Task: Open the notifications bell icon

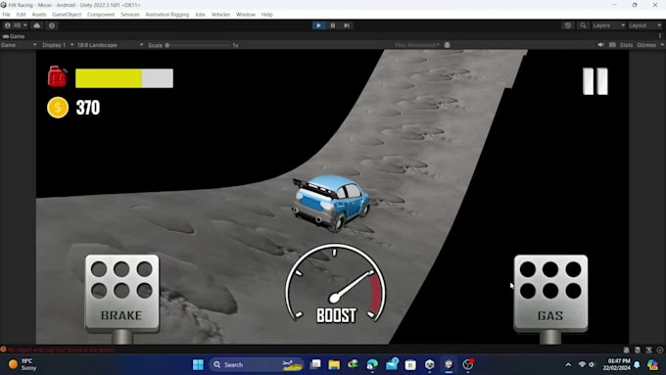Action: pyautogui.click(x=637, y=364)
